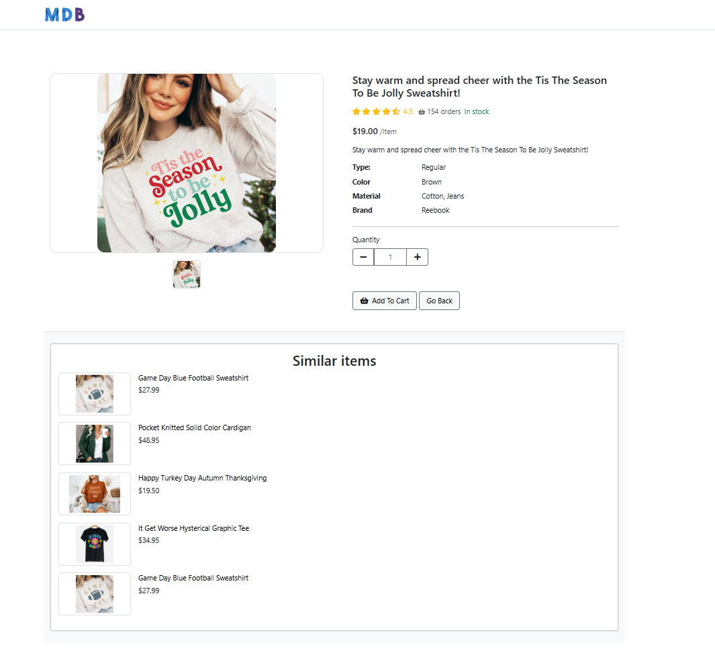This screenshot has width=715, height=655.
Task: Select the In stock status label
Action: click(x=476, y=111)
